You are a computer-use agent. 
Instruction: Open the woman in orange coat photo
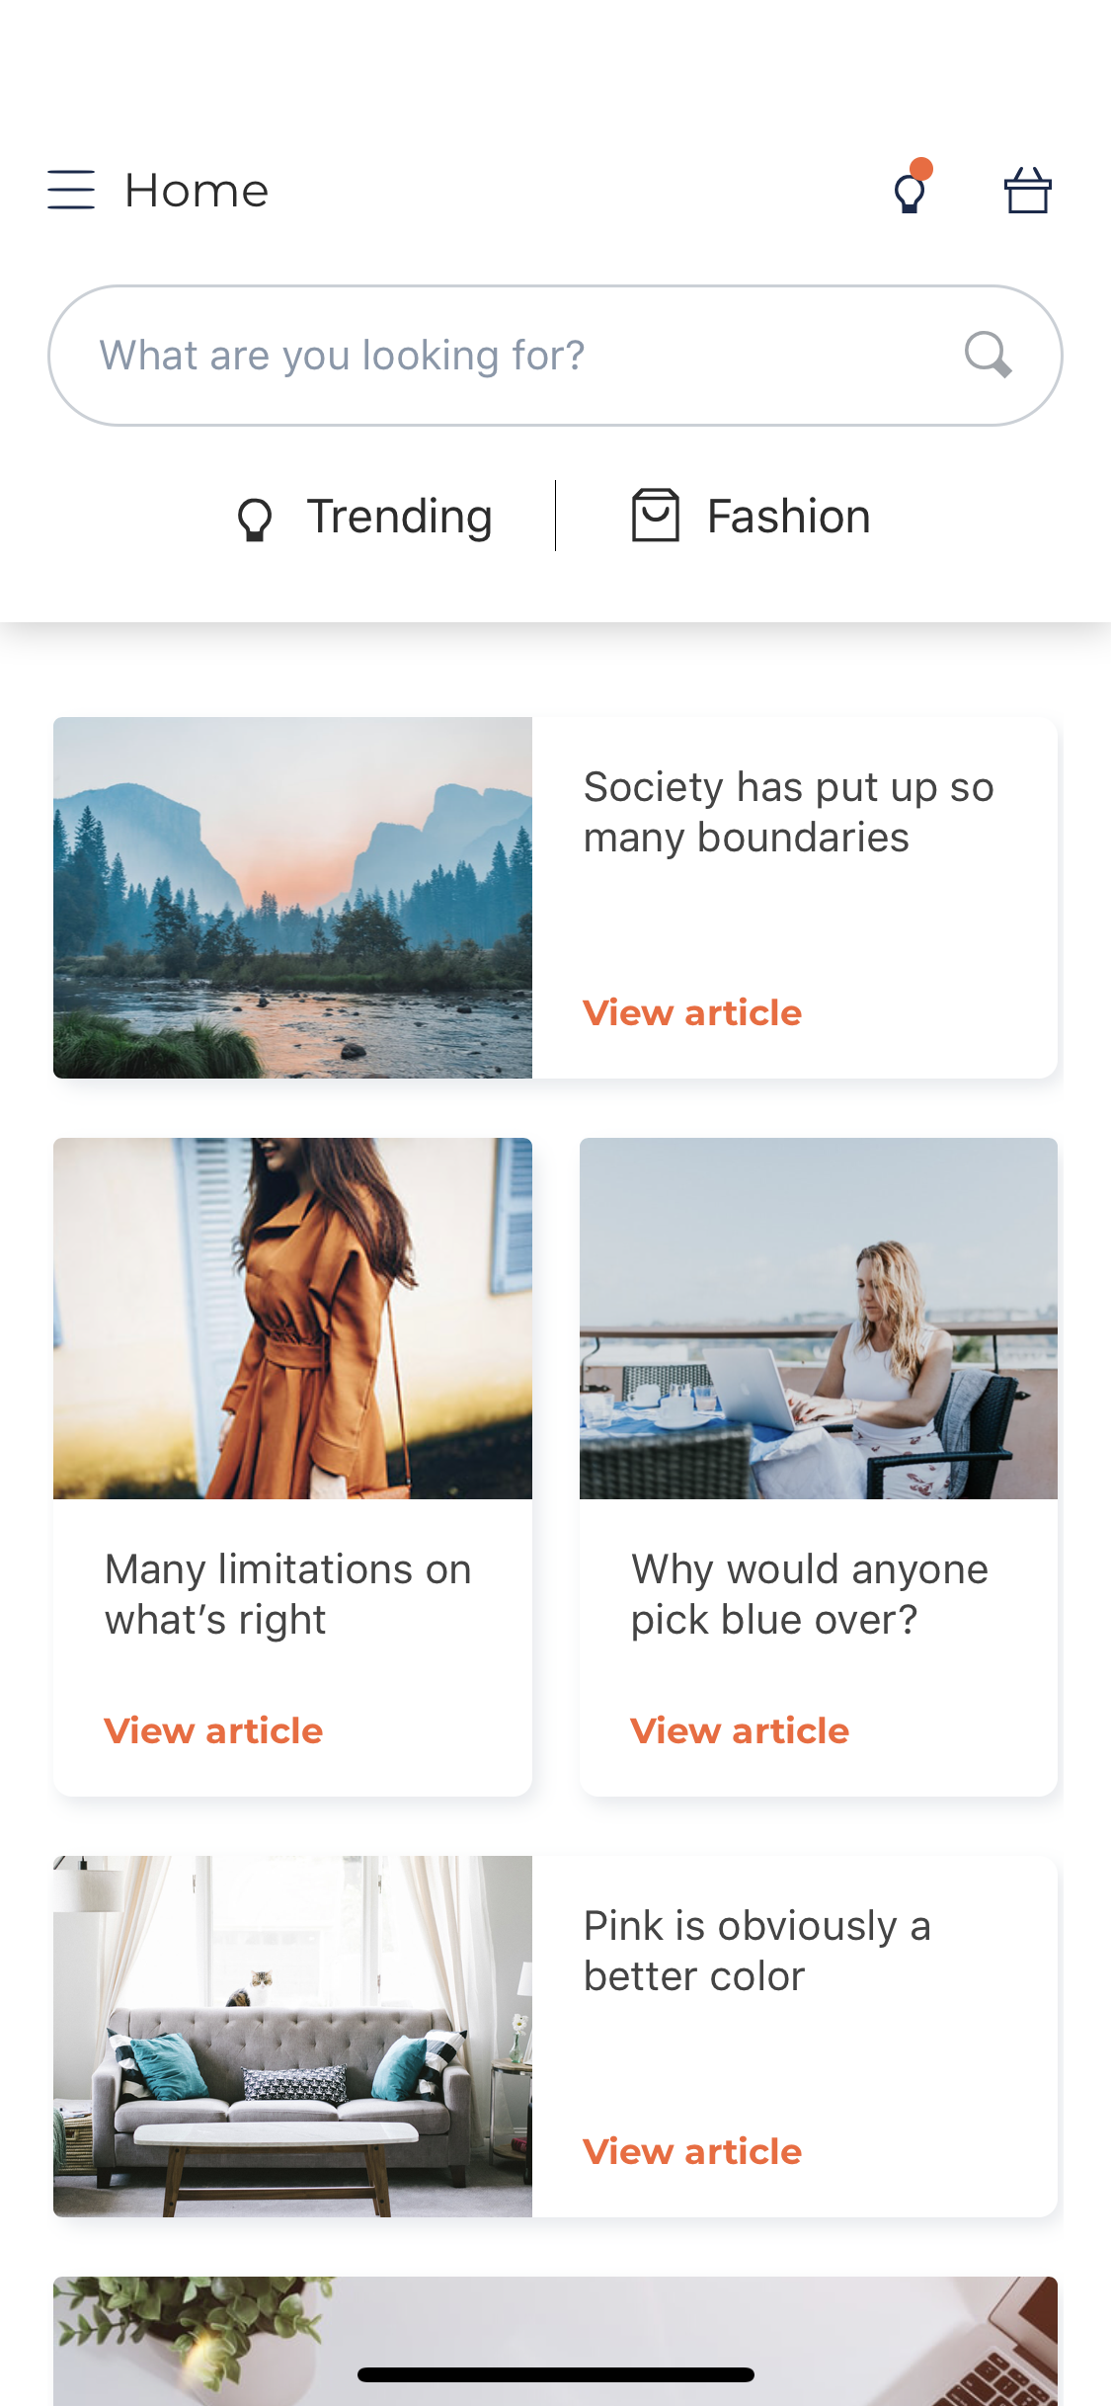292,1319
